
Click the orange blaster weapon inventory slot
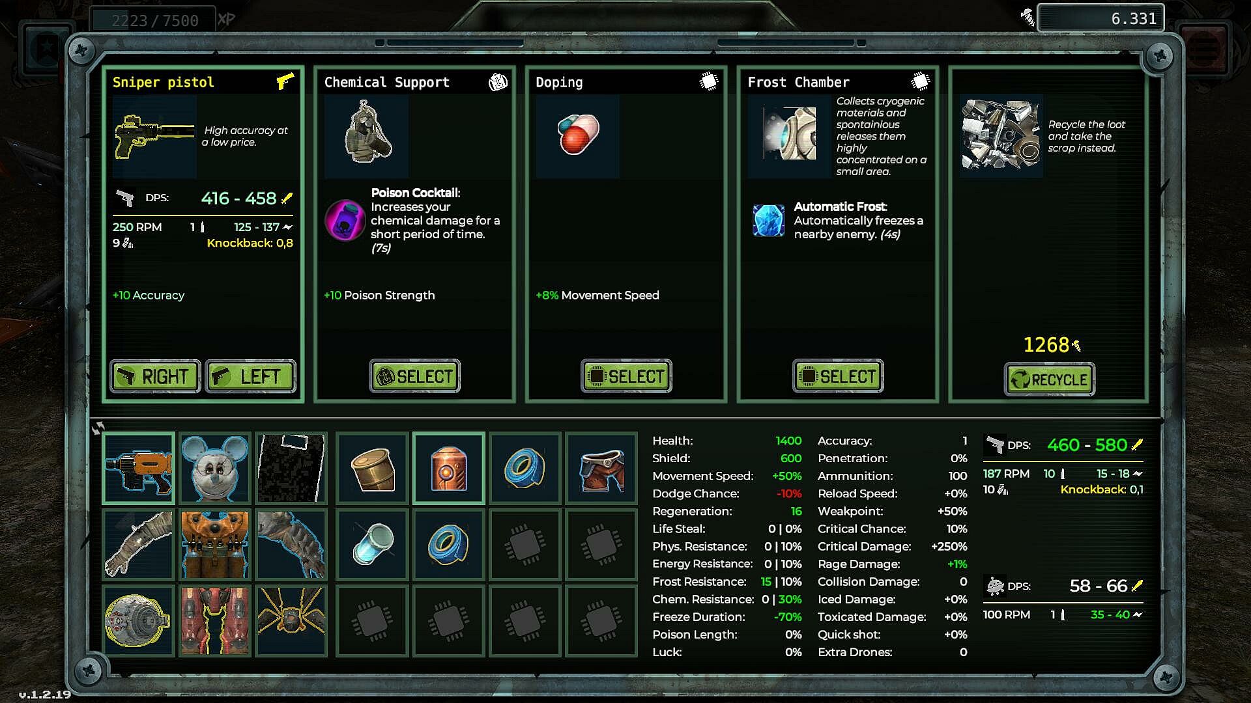(x=138, y=468)
